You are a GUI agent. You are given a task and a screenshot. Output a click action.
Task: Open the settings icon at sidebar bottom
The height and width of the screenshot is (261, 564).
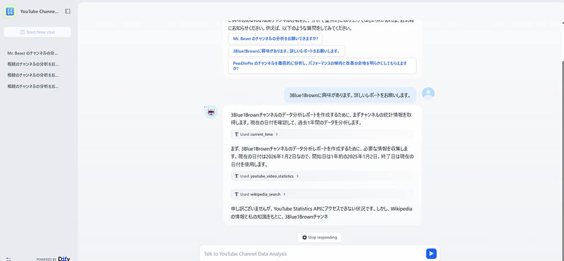(8, 258)
